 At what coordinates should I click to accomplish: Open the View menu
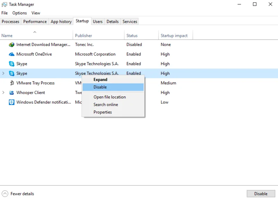click(x=36, y=13)
